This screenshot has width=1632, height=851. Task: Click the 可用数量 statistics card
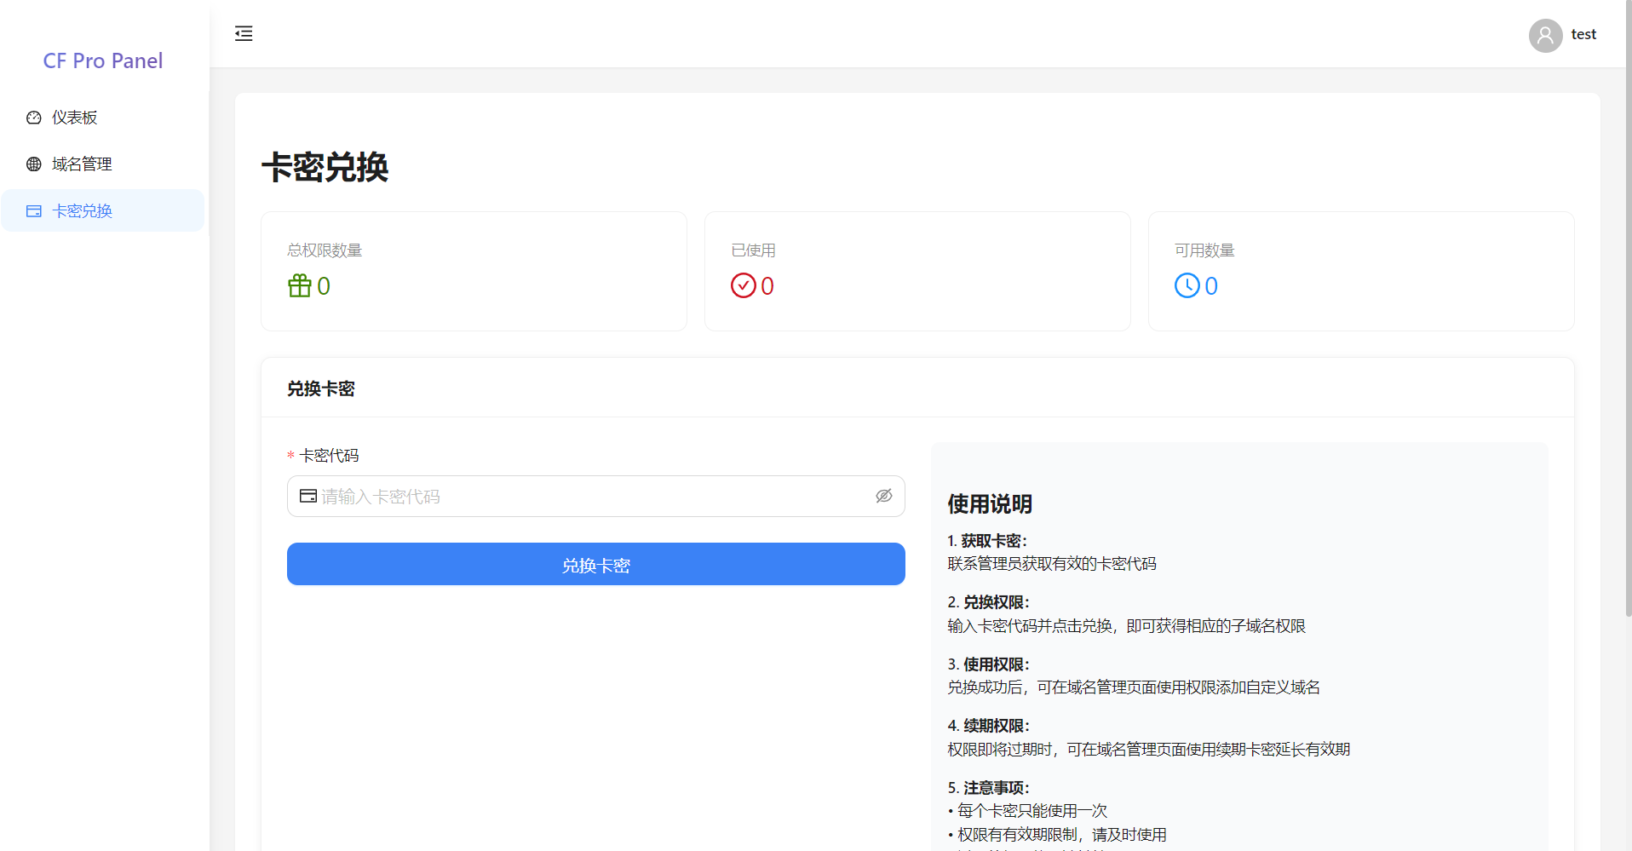click(1360, 271)
